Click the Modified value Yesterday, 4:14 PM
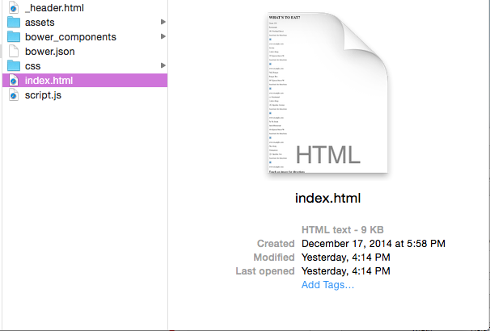This screenshot has width=490, height=331. [x=345, y=258]
